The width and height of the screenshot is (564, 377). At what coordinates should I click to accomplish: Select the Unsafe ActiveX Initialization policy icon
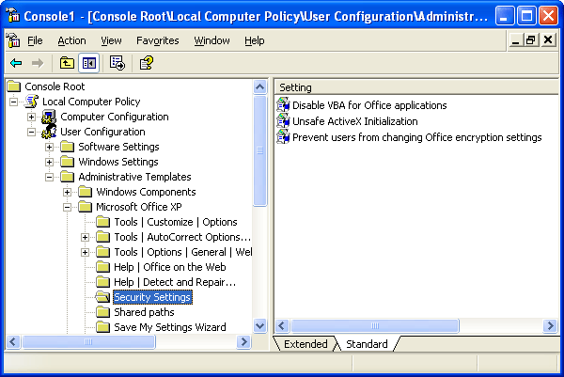[284, 121]
